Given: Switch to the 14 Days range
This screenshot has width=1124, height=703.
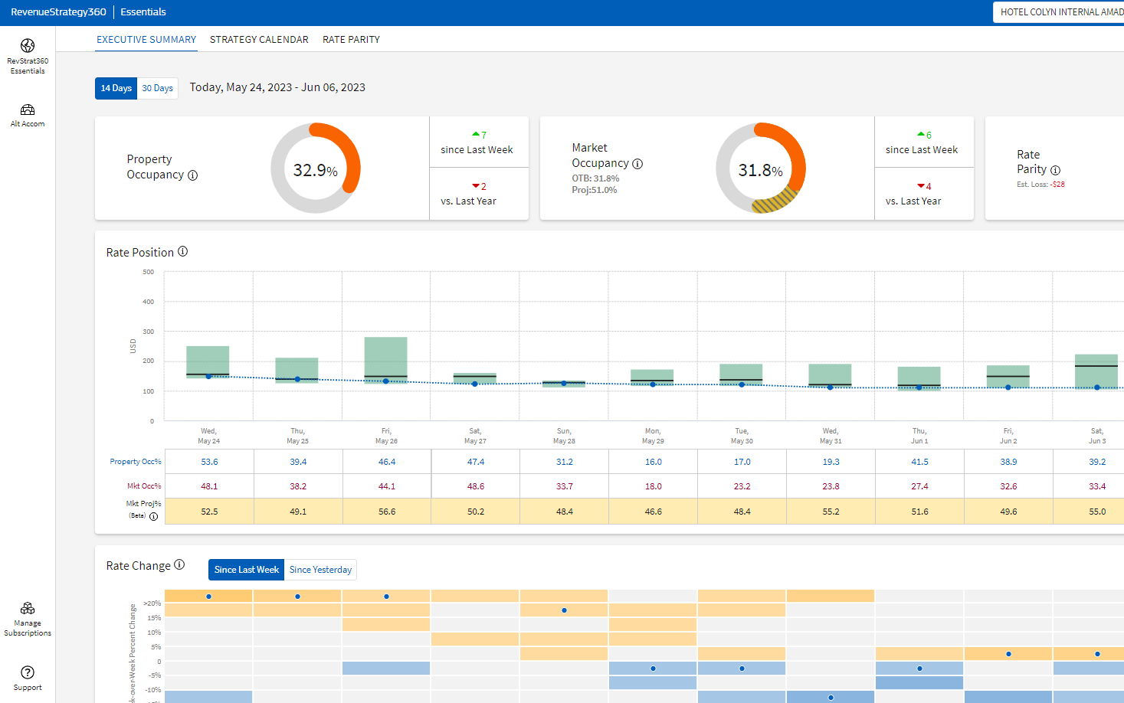Looking at the screenshot, I should 116,88.
